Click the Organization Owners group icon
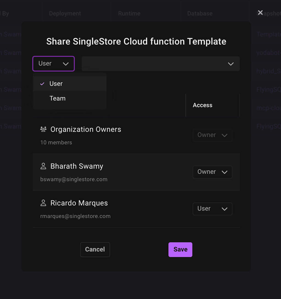The height and width of the screenshot is (299, 281). (43, 129)
